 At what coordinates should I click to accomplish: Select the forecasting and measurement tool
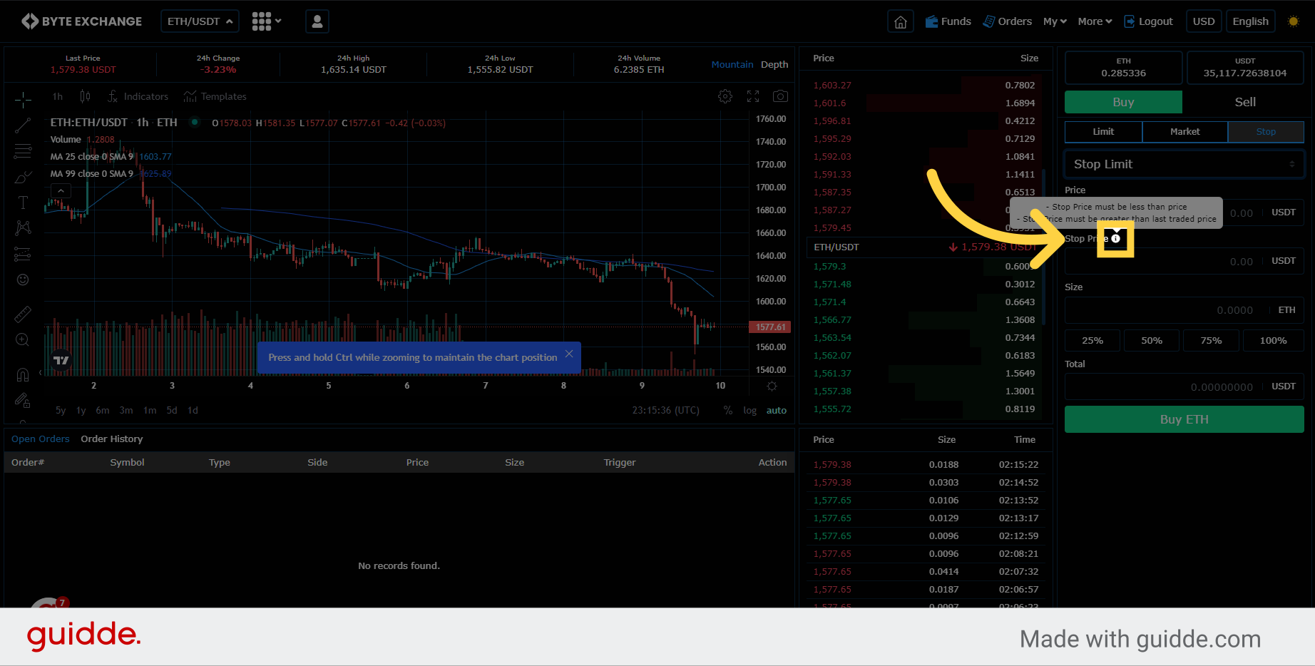23,254
